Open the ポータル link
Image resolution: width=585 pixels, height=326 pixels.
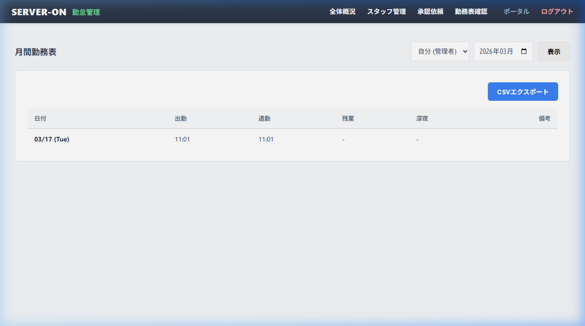(516, 12)
